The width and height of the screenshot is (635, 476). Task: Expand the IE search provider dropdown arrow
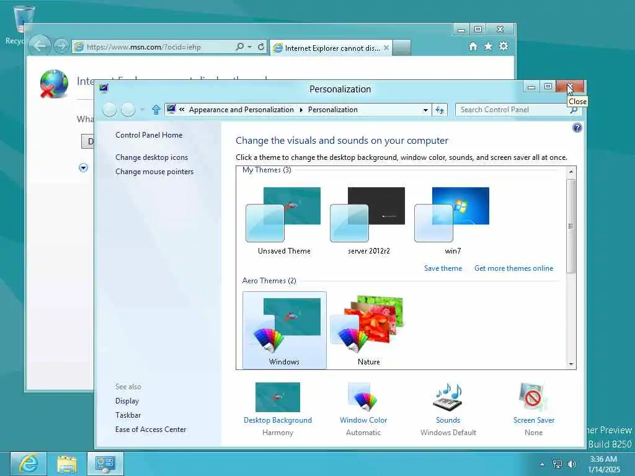[x=249, y=46]
